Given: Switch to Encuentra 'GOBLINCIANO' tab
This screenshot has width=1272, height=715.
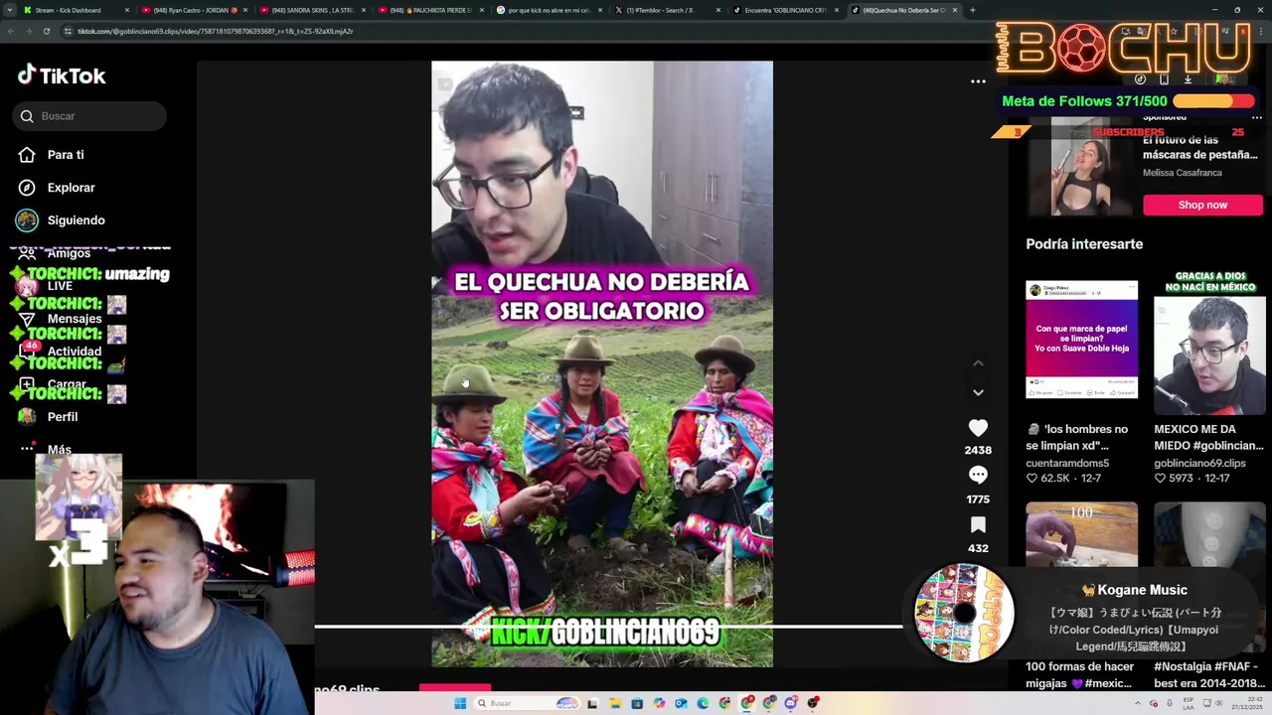Looking at the screenshot, I should pos(783,10).
